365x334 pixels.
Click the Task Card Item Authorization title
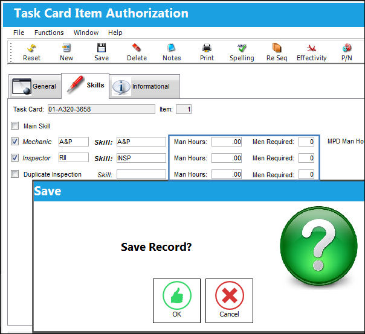point(102,13)
